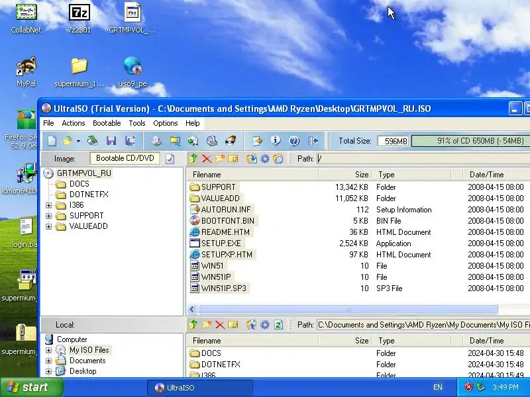Open the File menu

click(48, 123)
